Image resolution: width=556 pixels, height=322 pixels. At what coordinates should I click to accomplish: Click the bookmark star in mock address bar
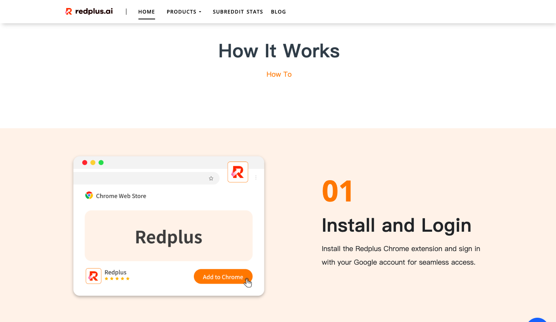pyautogui.click(x=211, y=178)
